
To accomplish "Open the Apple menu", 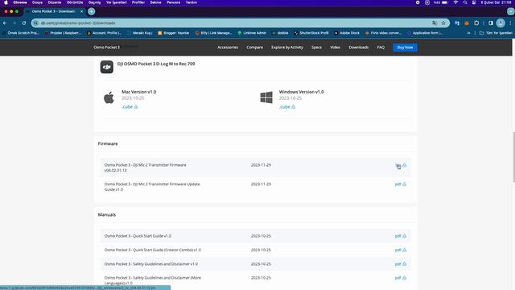I will click(x=6, y=2).
